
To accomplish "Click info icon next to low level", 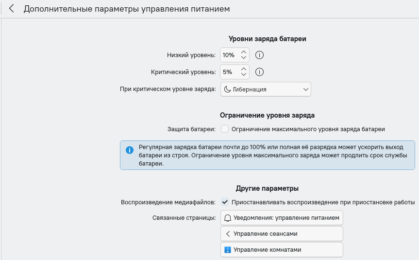I will tap(259, 55).
